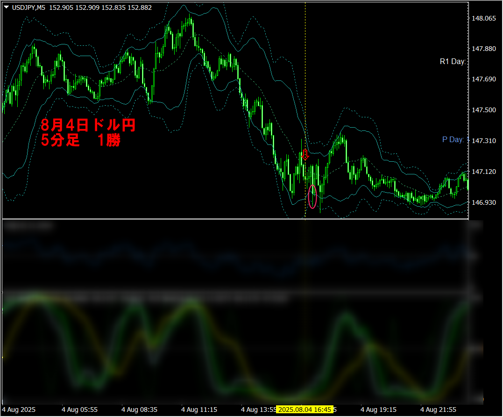Viewport: 503px width, 417px height.
Task: Click the USDJPY,M5 chart title text
Action: [28, 7]
